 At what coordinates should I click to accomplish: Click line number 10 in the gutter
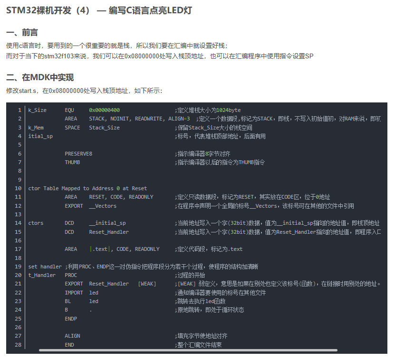[18, 188]
